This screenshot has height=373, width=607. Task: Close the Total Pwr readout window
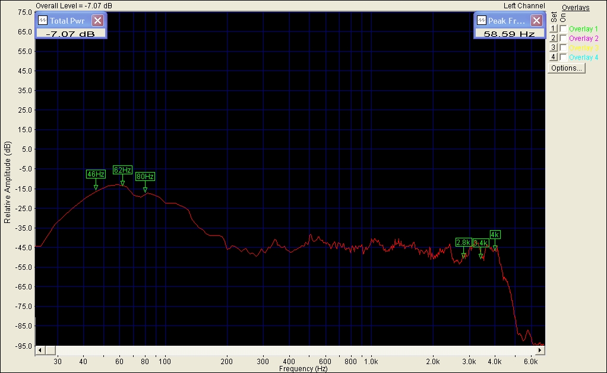pyautogui.click(x=98, y=20)
